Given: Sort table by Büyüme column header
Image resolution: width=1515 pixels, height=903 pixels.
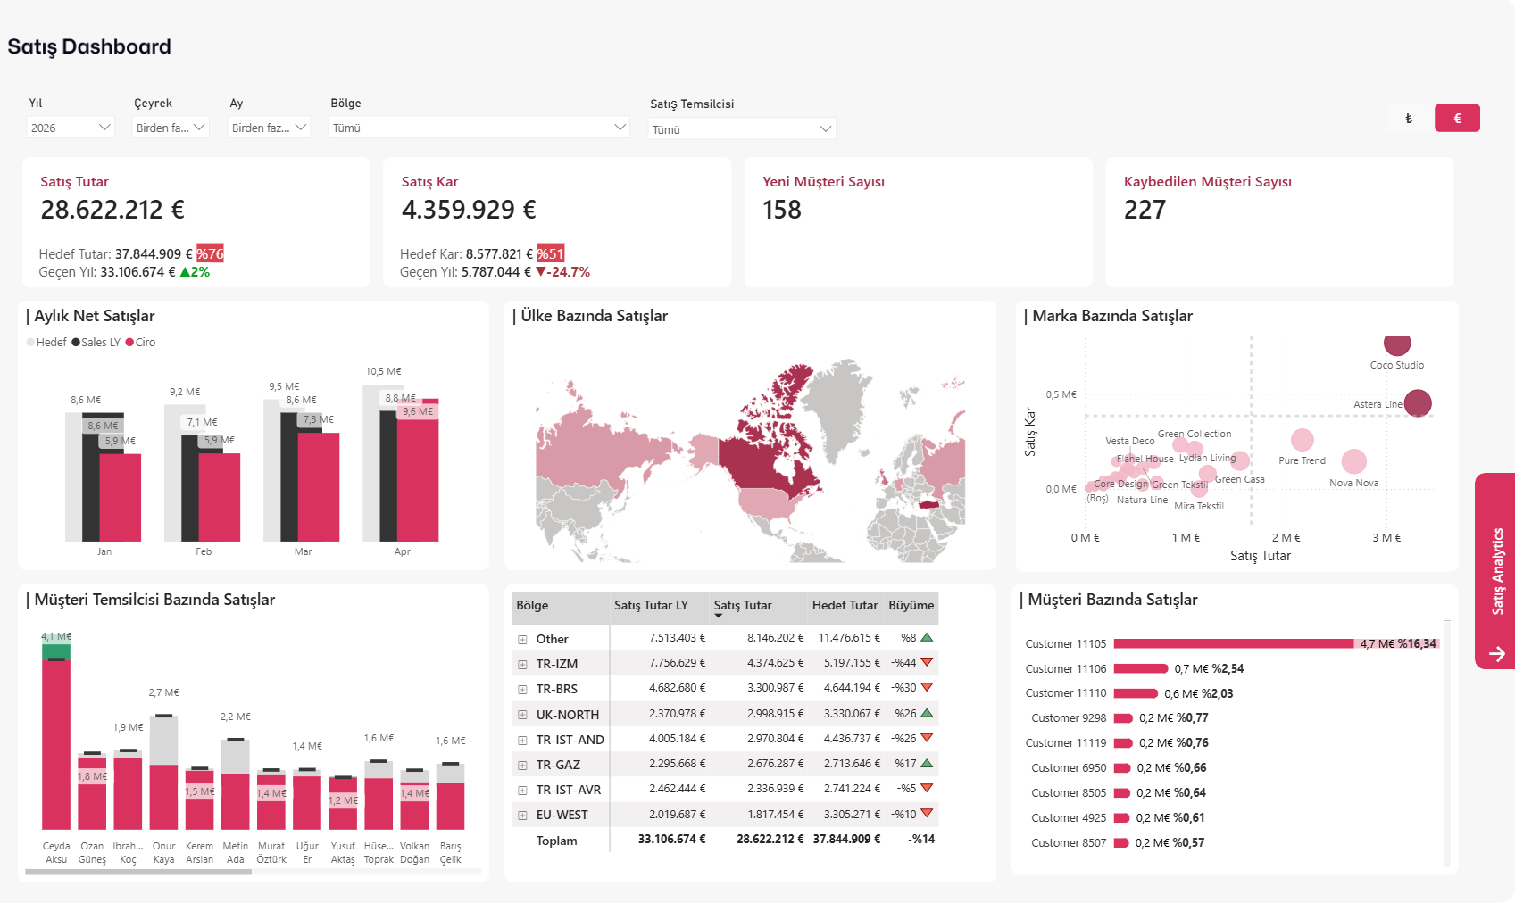Looking at the screenshot, I should point(911,605).
